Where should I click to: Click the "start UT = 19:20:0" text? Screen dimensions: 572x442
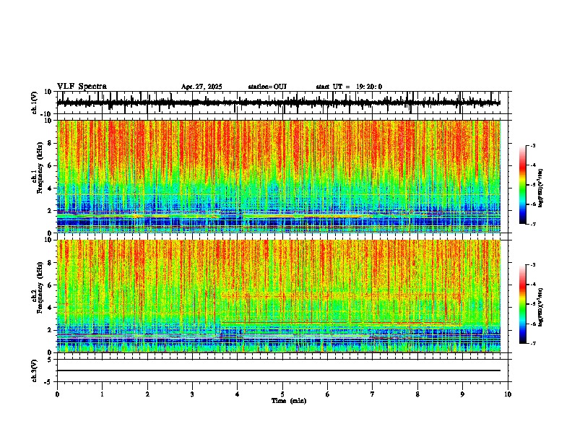[349, 87]
